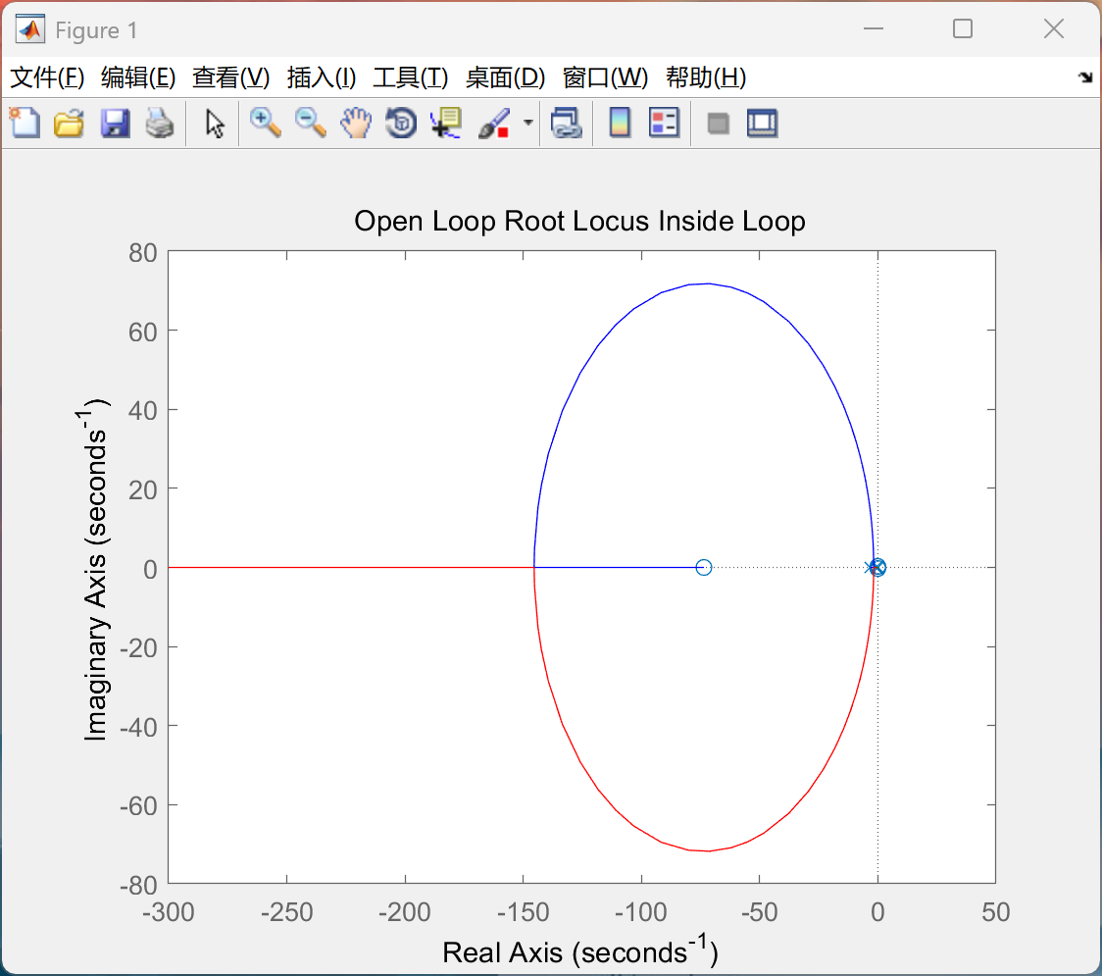Viewport: 1102px width, 976px height.
Task: Click the zero marker circle near -75
Action: coord(704,568)
